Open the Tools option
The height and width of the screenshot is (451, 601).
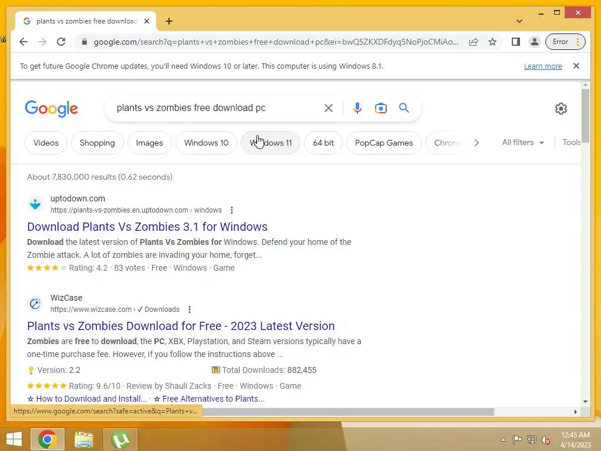coord(572,142)
